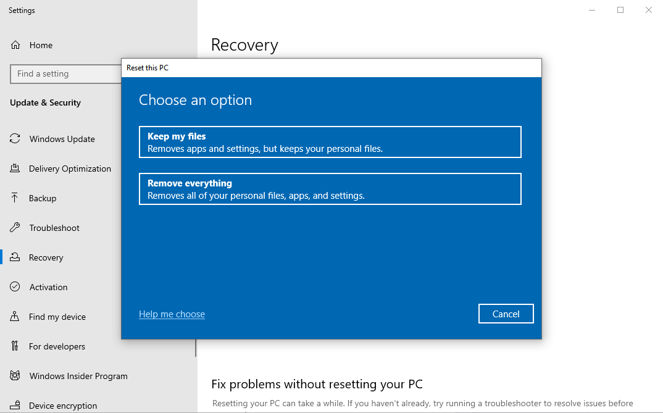Open the Troubleshoot settings page
Viewport: 663px width, 413px height.
point(54,228)
